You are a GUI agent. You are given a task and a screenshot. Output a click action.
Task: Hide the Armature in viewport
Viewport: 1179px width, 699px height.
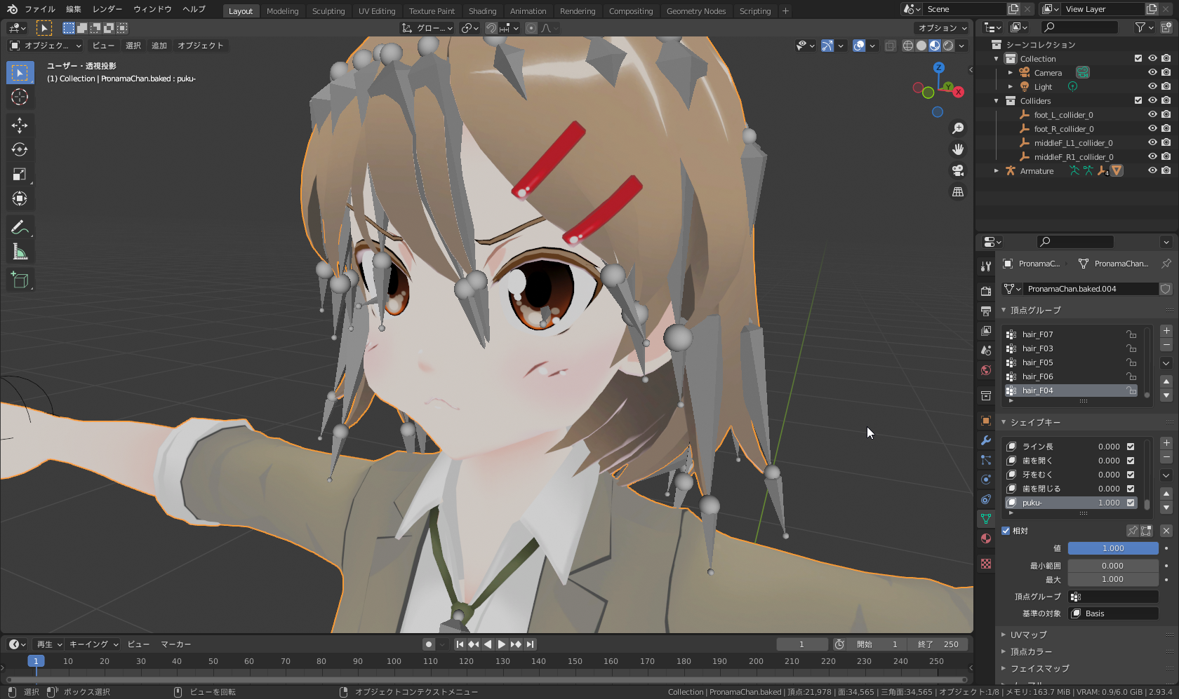(1152, 171)
